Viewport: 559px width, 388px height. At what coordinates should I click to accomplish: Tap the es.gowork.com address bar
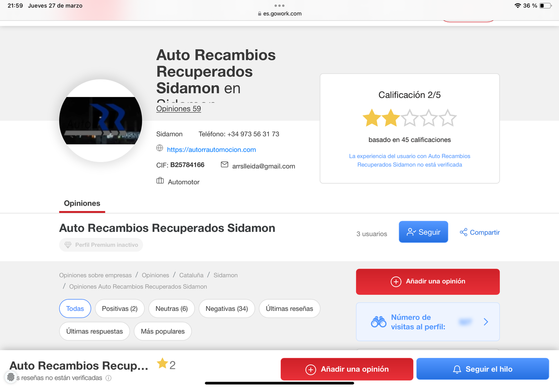click(x=280, y=14)
